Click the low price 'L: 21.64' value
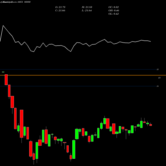Viewport: 166px width, 166px height. point(87,10)
